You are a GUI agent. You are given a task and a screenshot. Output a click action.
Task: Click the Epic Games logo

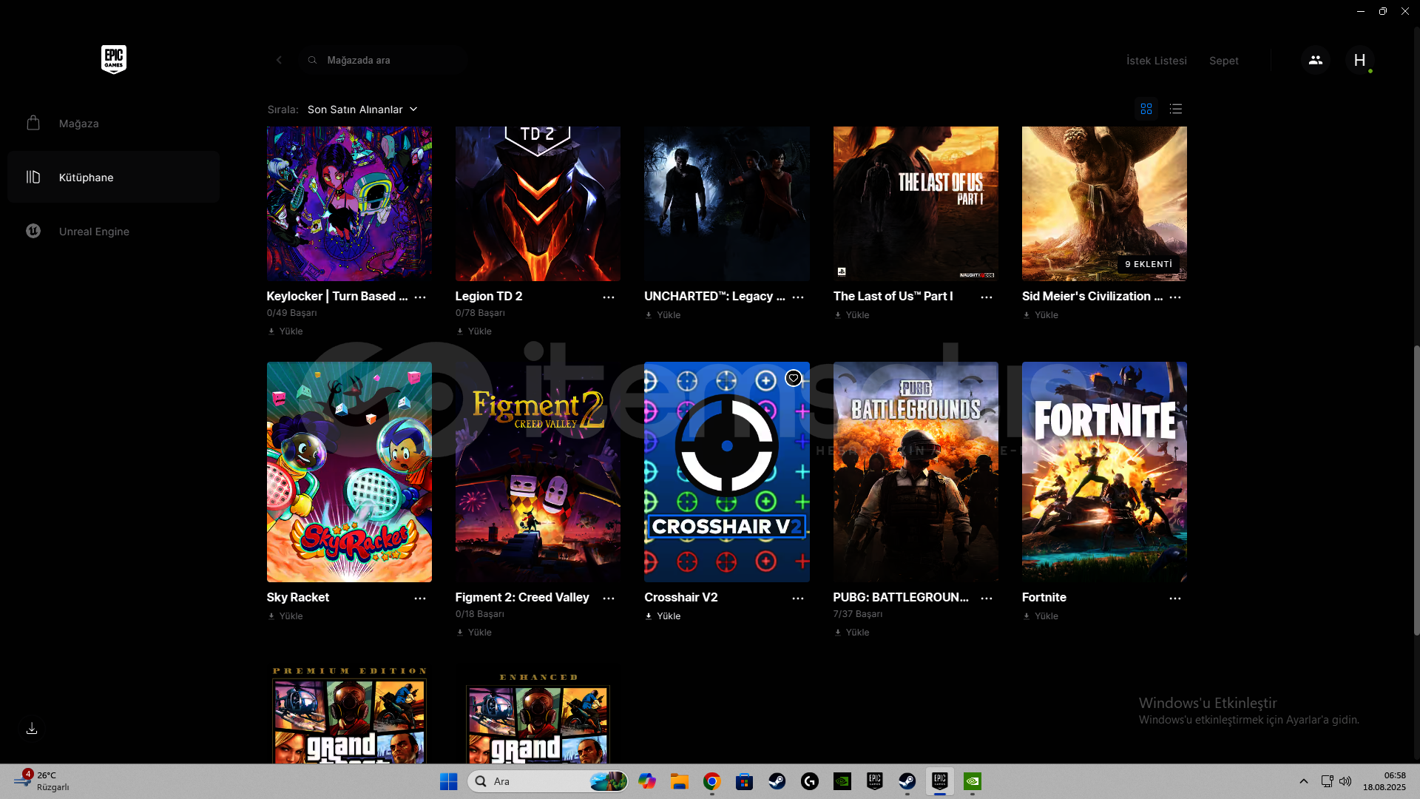coord(114,59)
